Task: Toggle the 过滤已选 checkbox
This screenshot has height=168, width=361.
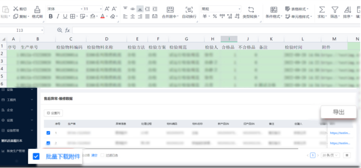Action: (x=103, y=155)
